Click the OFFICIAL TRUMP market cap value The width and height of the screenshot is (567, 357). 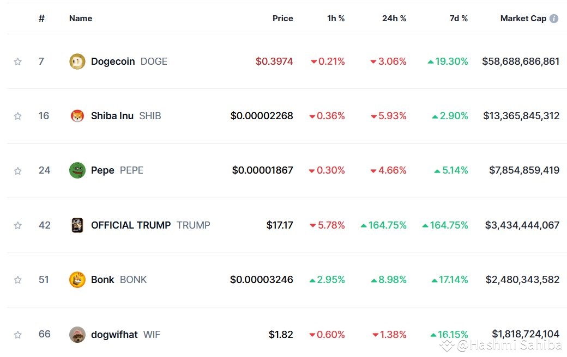pos(522,225)
